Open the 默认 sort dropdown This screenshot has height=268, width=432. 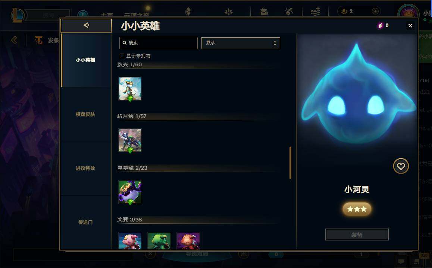tap(241, 43)
